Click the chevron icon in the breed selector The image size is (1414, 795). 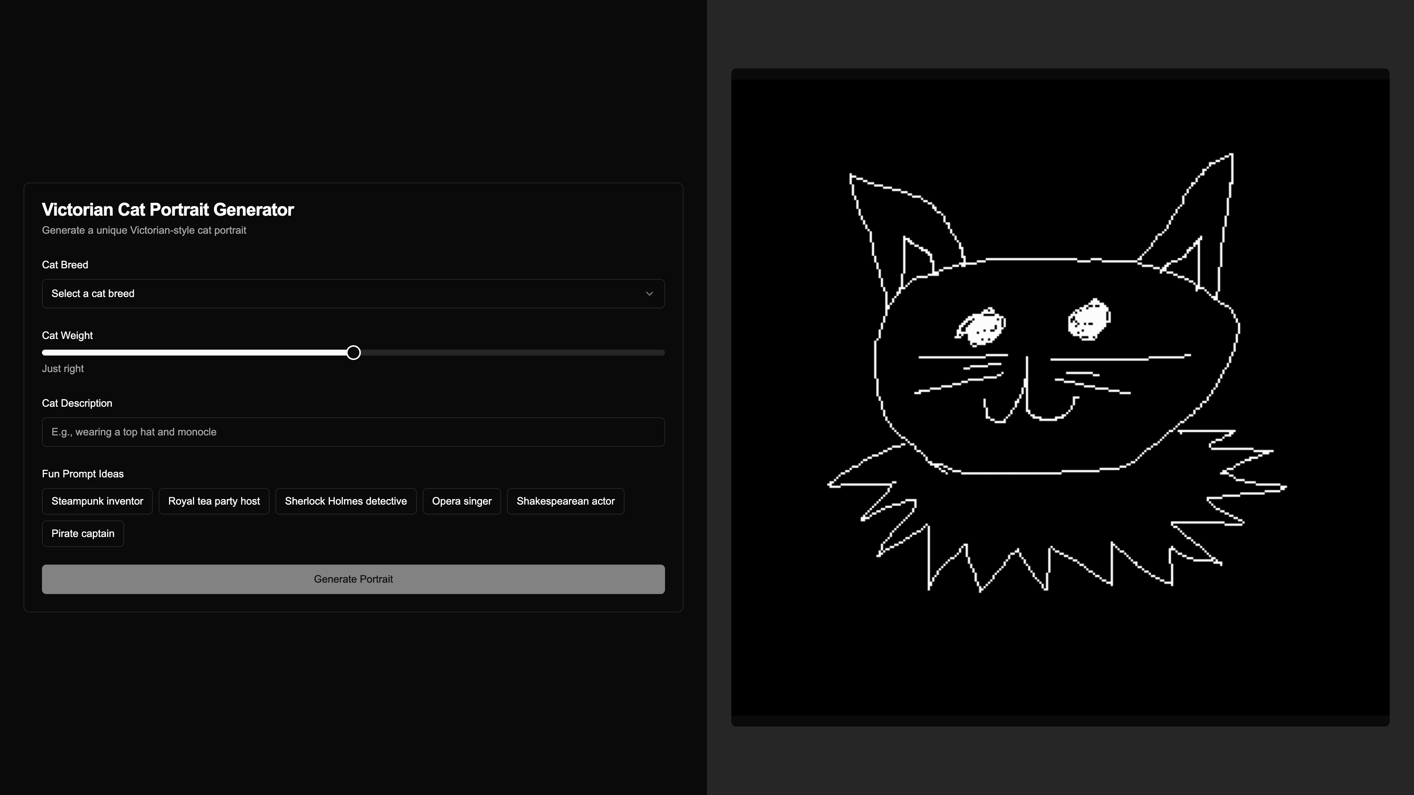tap(649, 294)
